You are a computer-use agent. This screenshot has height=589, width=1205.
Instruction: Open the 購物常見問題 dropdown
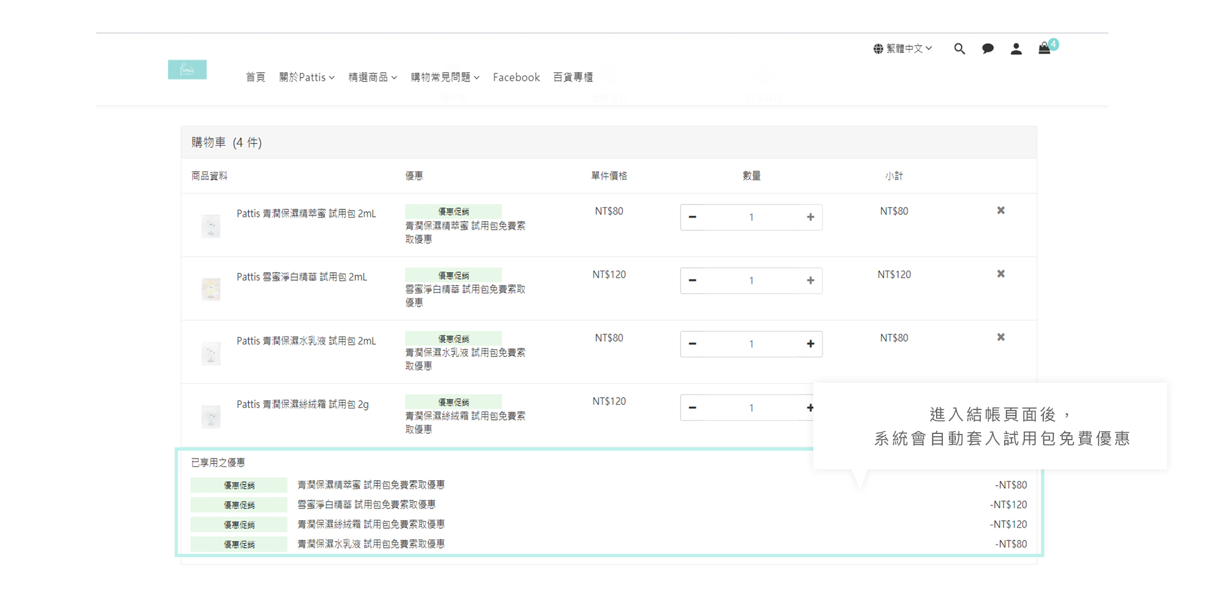(x=445, y=78)
